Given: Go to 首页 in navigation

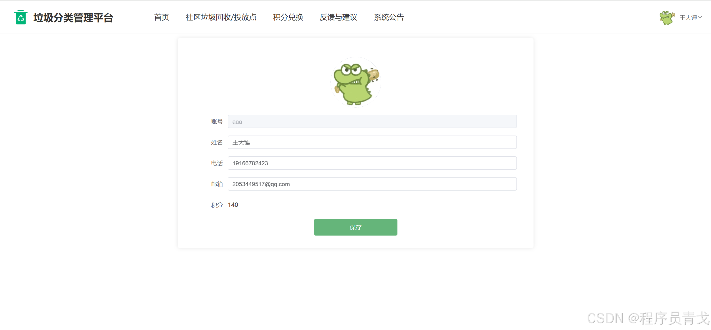Looking at the screenshot, I should point(161,17).
